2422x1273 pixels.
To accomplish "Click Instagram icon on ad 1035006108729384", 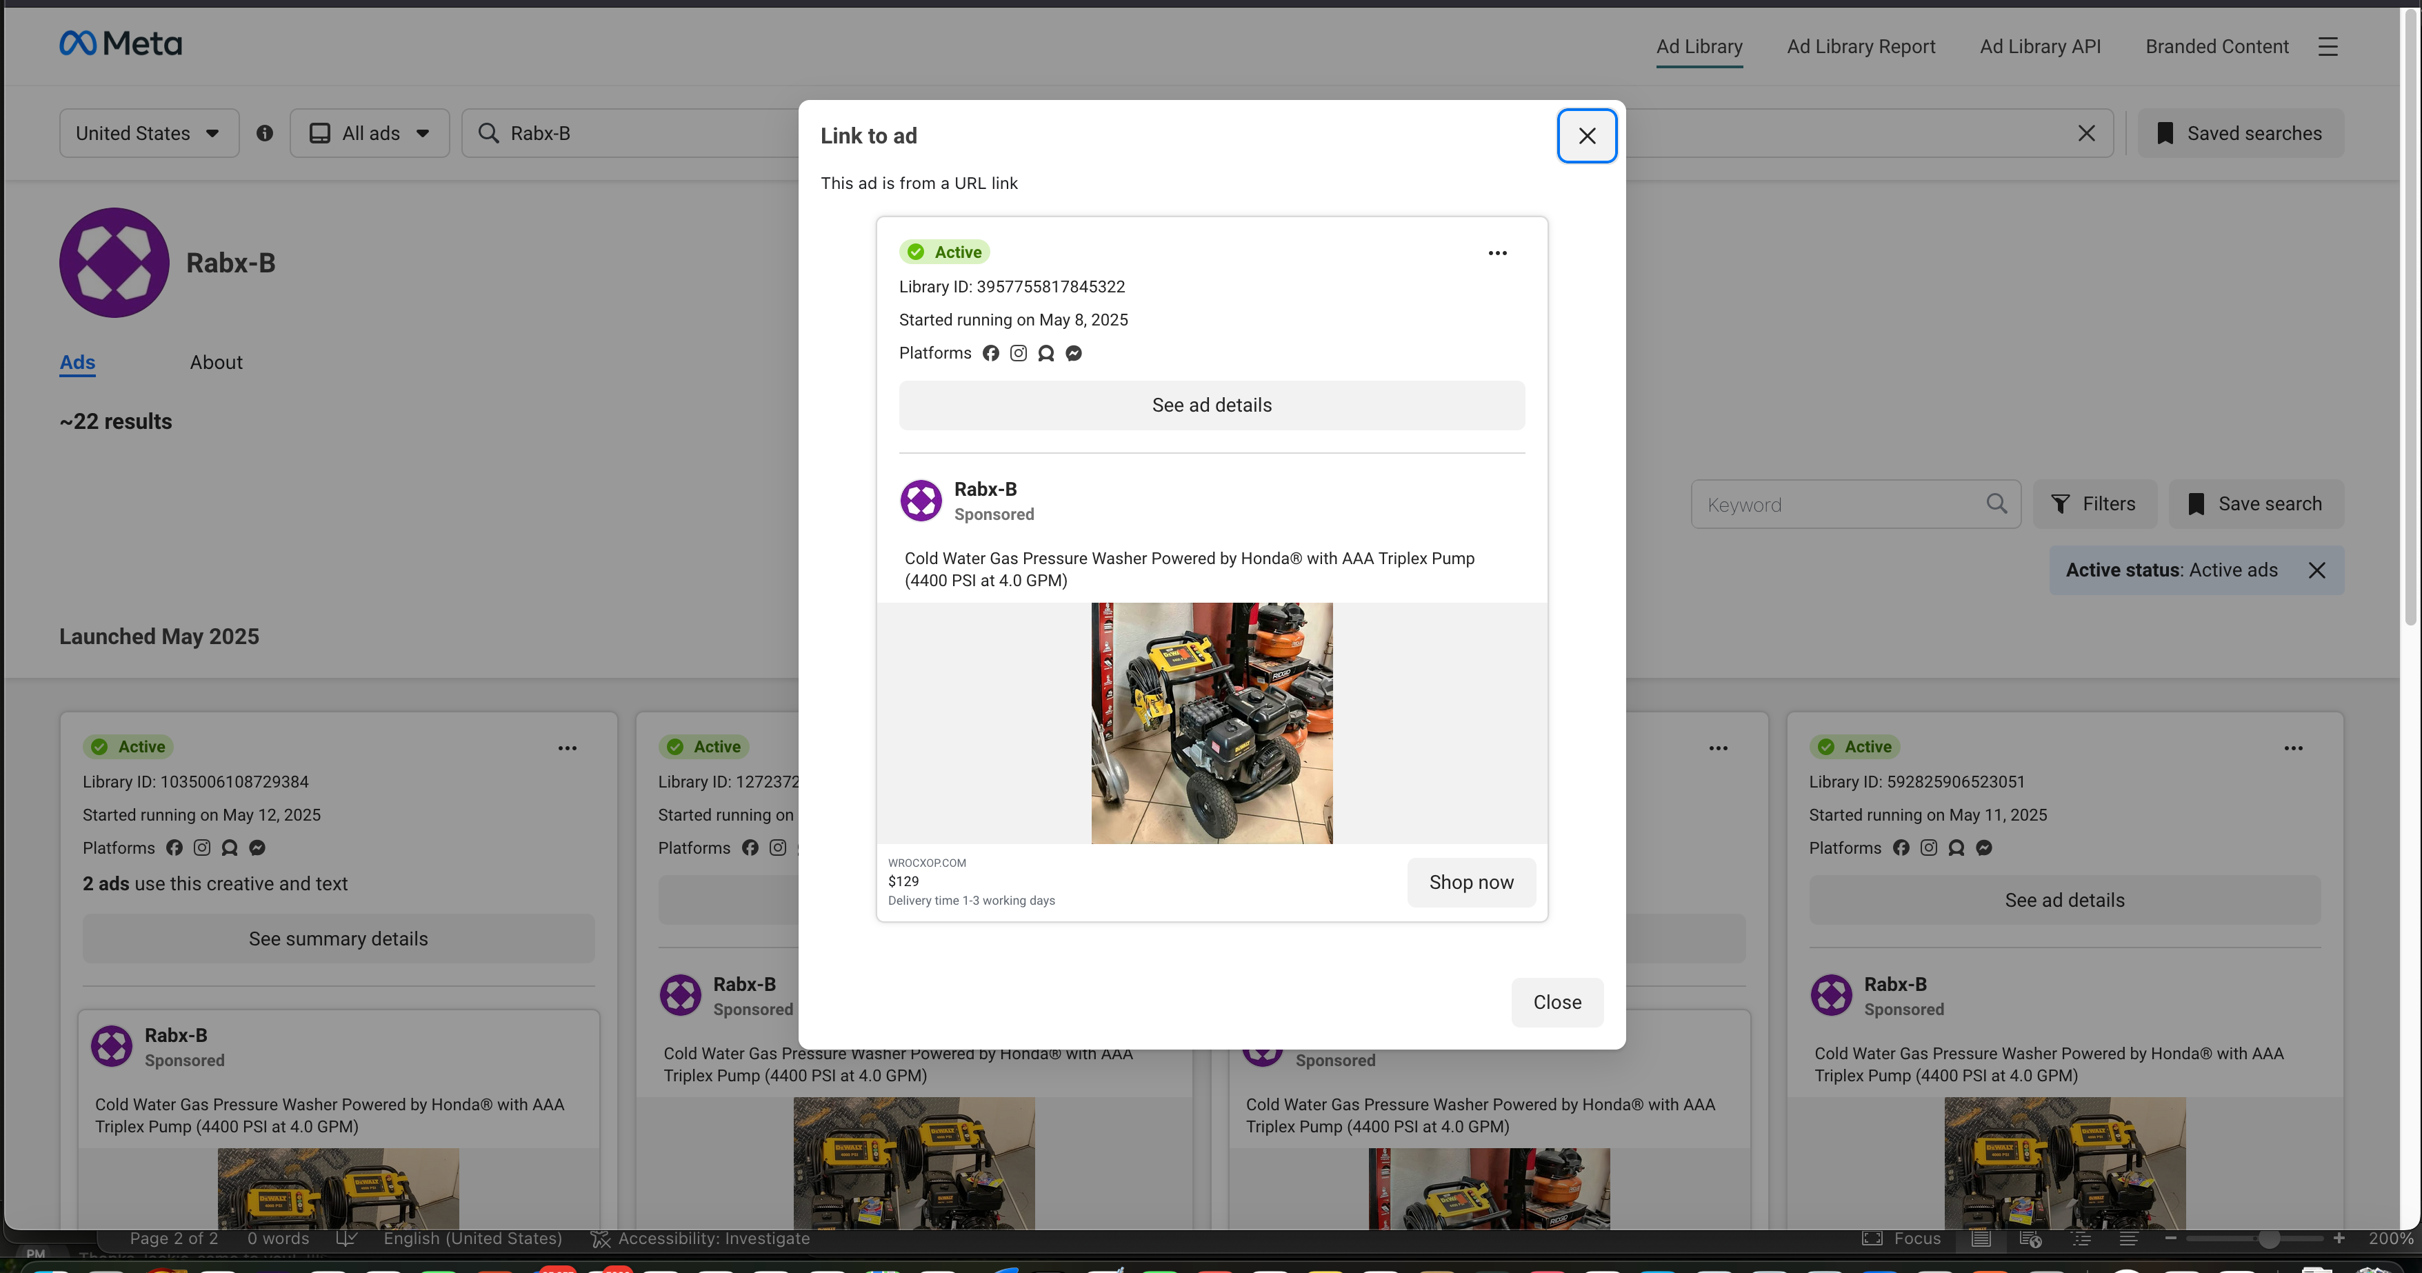I will (x=201, y=848).
